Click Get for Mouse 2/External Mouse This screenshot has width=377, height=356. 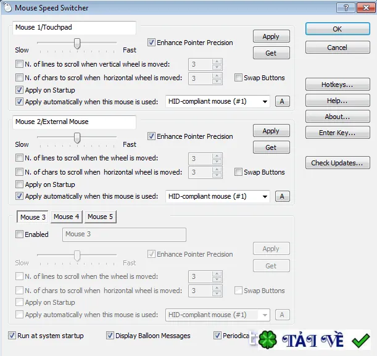click(271, 147)
